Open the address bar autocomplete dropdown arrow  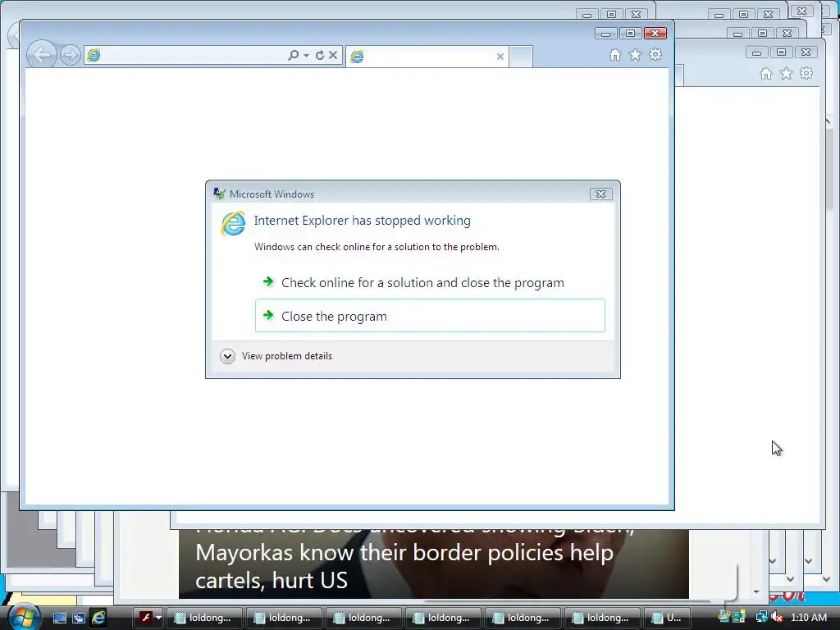tap(307, 55)
